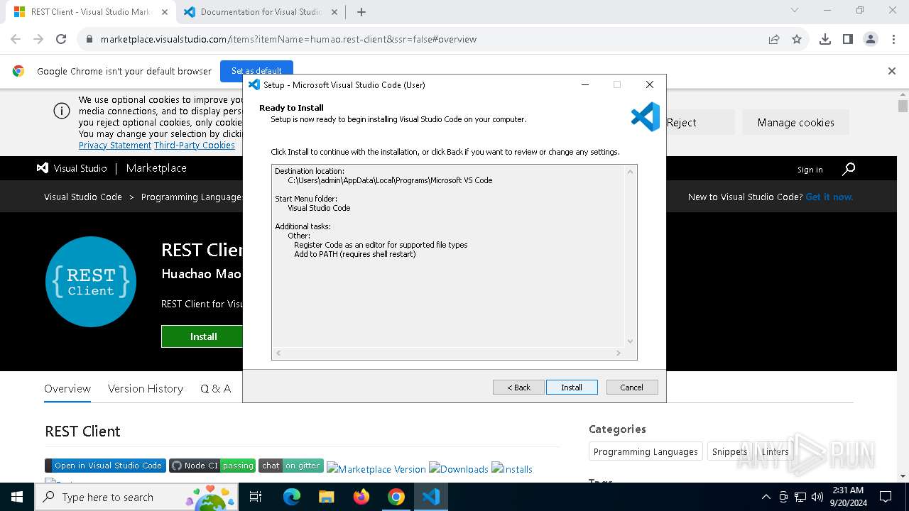Click Visual Studio Code breadcrumb
Screen dimensions: 909x511
pyautogui.click(x=83, y=197)
